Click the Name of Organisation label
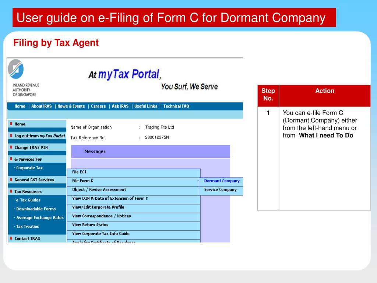Viewport: 377px width, 283px height. [x=91, y=127]
